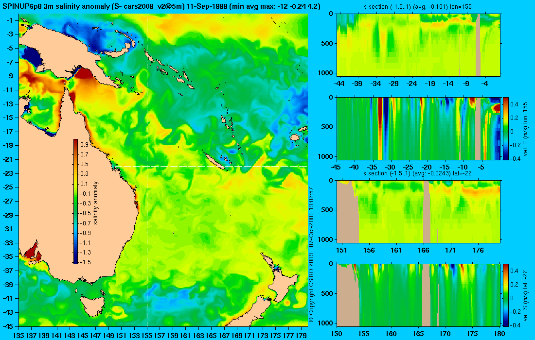The width and height of the screenshot is (535, 340).
Task: Click longitude label '179' on the map axis
Action: click(301, 336)
